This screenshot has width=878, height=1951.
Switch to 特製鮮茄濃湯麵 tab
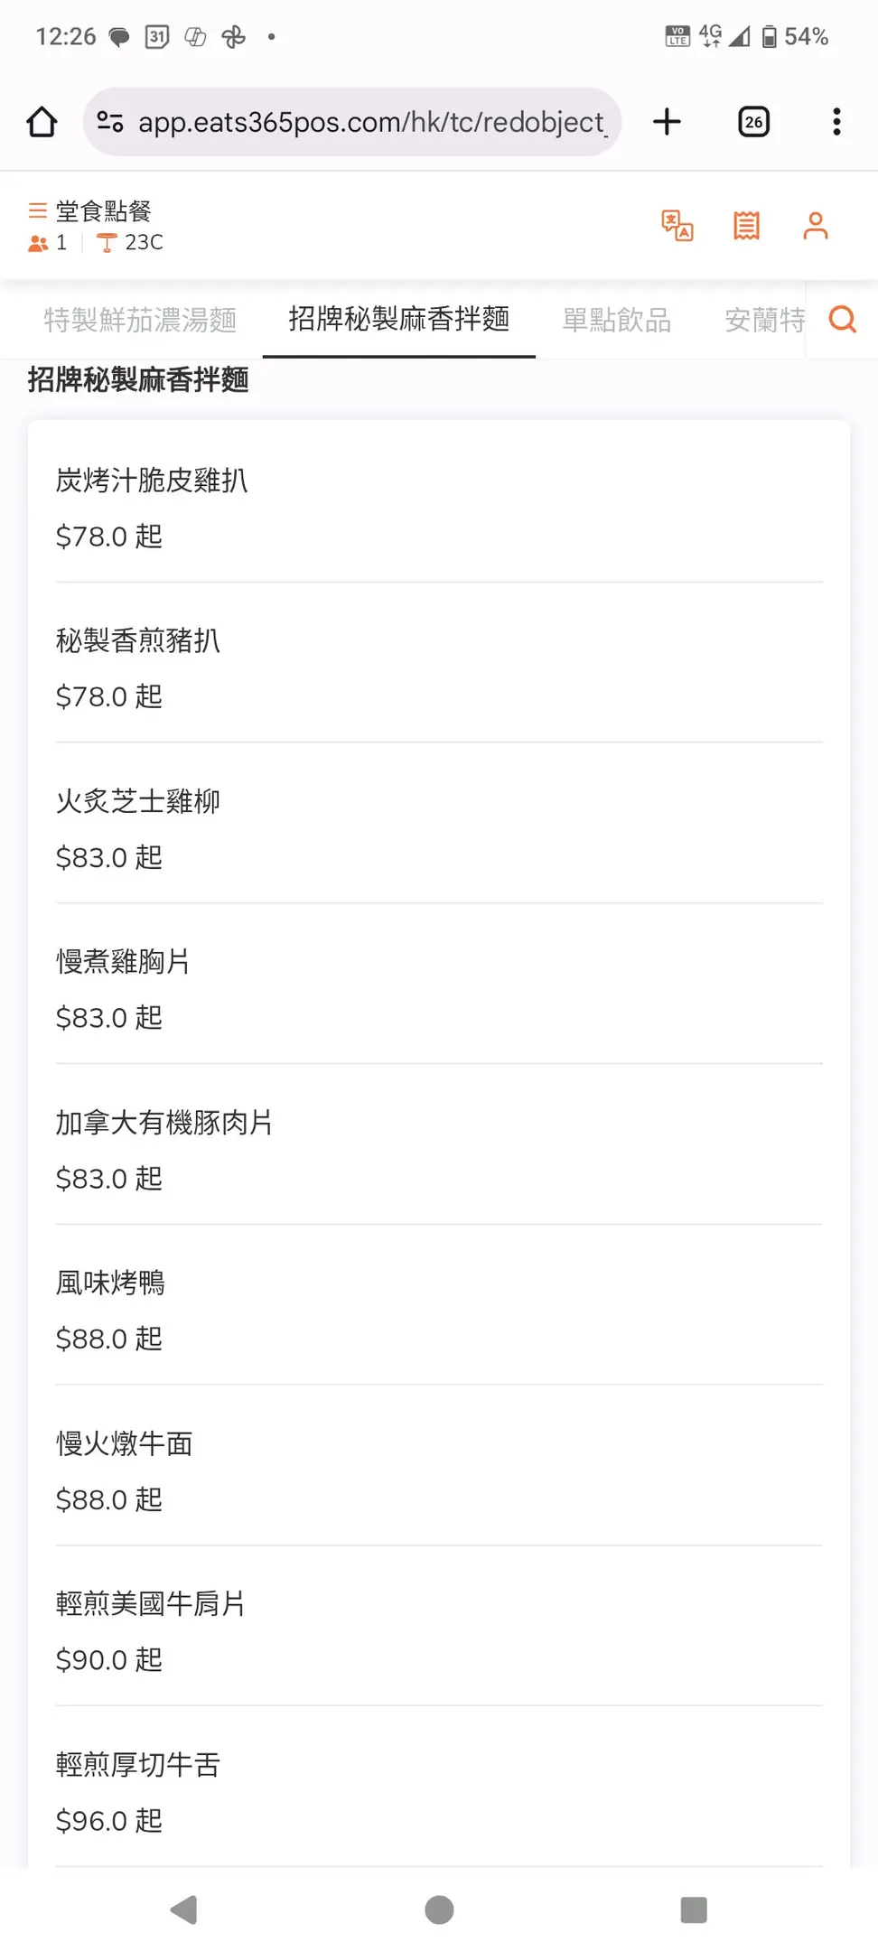140,320
